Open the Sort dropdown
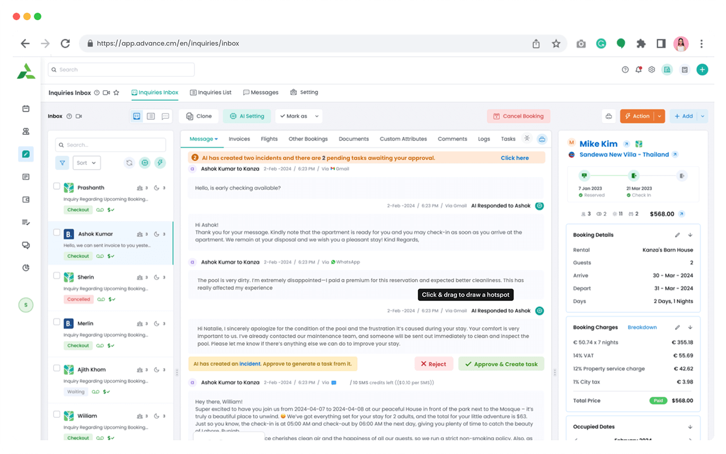 [86, 163]
